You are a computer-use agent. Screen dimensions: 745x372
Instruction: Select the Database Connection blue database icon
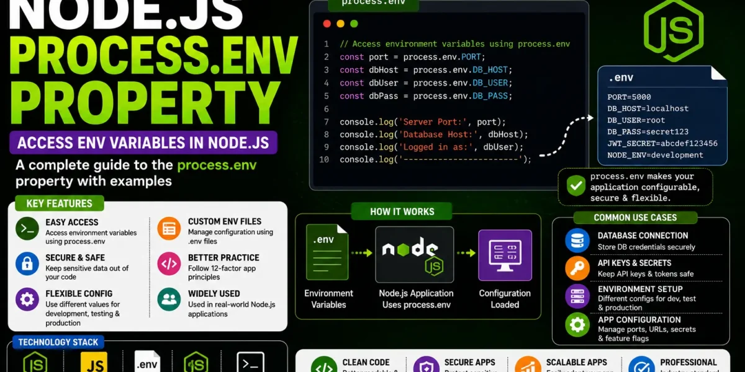pyautogui.click(x=577, y=241)
